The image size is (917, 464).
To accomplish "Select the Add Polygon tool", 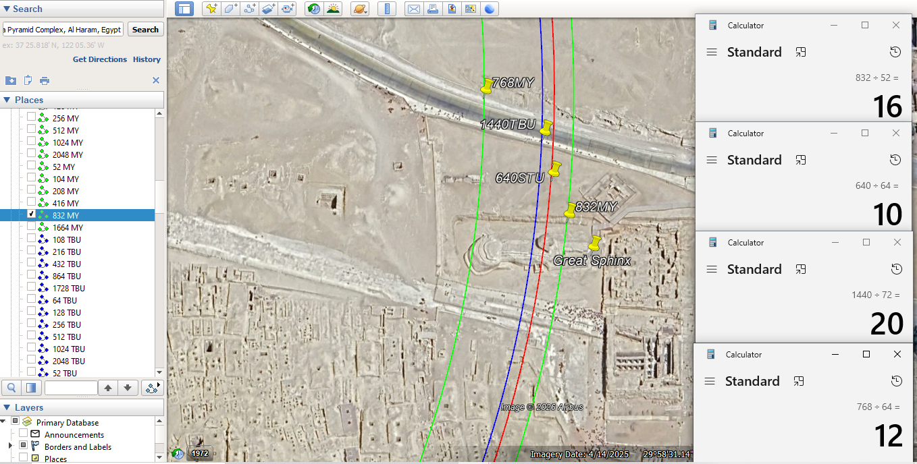I will (231, 9).
